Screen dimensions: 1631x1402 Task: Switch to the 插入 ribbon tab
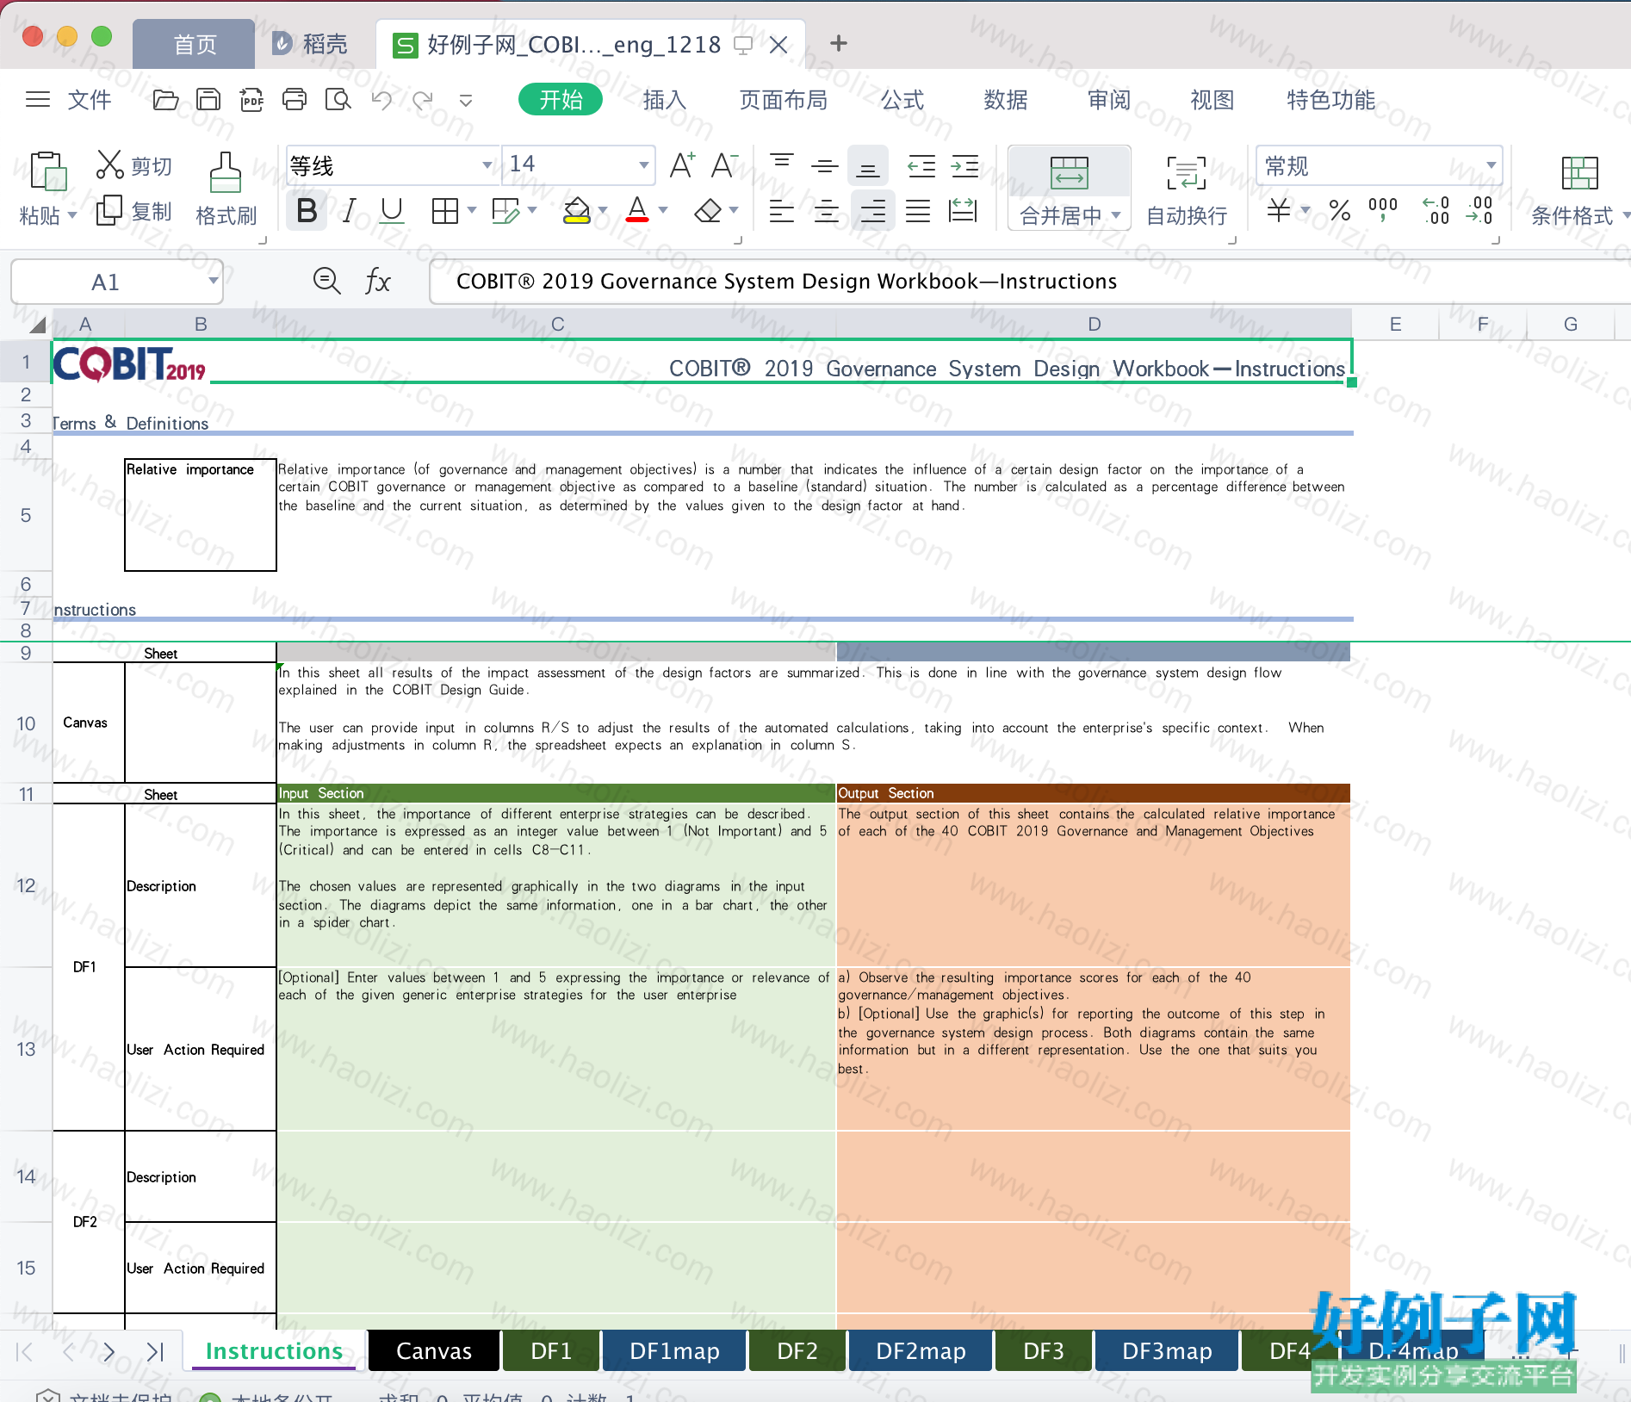tap(664, 100)
